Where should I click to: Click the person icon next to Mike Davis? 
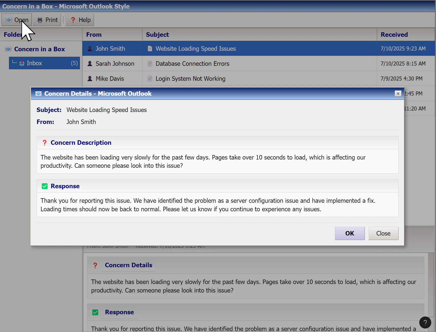point(90,78)
